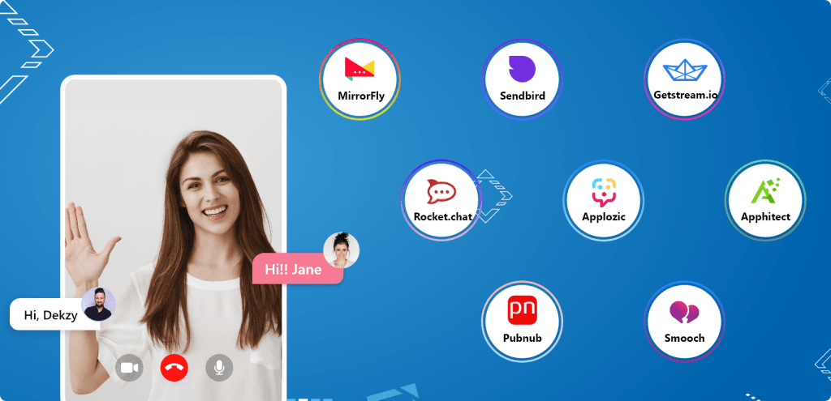Click the "Smooch" text label
The height and width of the screenshot is (401, 831).
(x=685, y=338)
